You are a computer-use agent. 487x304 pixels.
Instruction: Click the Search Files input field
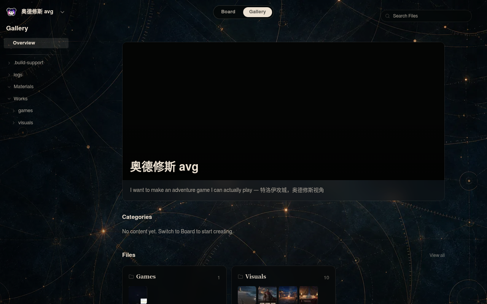coord(426,16)
